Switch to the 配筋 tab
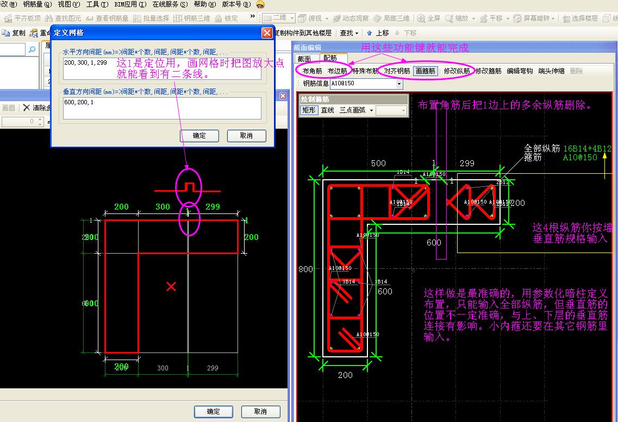The width and height of the screenshot is (618, 422). coord(330,58)
